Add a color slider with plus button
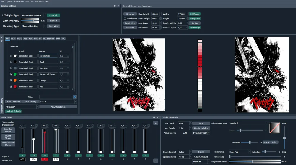Screen dimensions: 296x165 click(156, 123)
